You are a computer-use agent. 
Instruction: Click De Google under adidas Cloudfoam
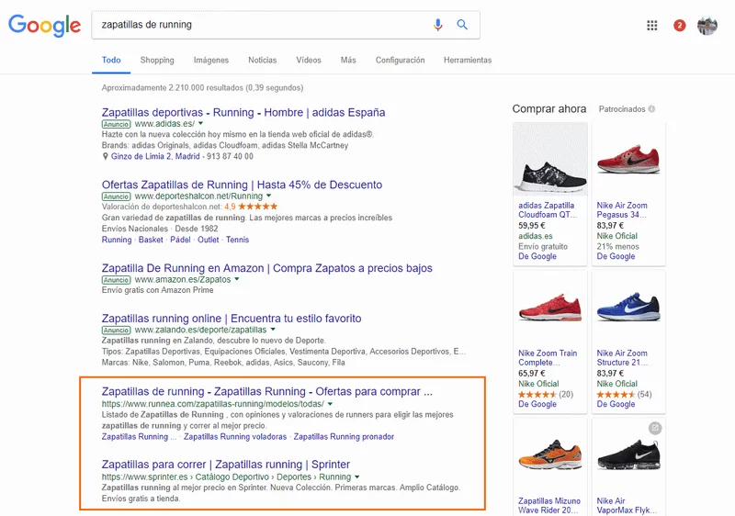pyautogui.click(x=537, y=256)
